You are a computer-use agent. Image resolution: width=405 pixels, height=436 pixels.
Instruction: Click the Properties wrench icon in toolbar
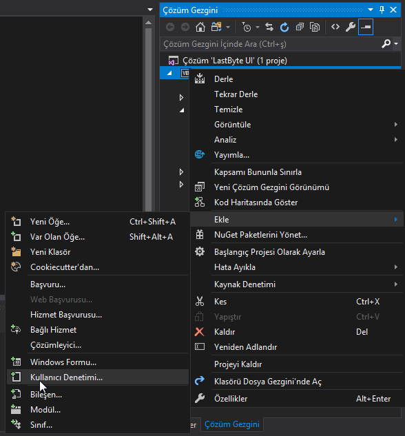[350, 27]
